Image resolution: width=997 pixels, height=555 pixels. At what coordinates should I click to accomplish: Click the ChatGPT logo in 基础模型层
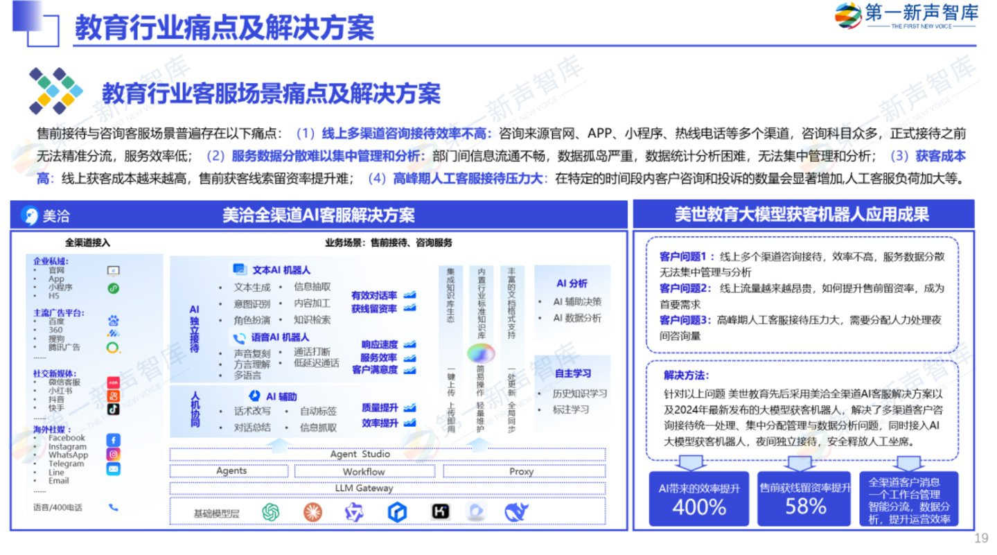coord(270,512)
